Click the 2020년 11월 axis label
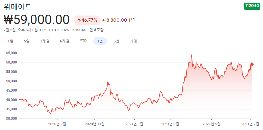263x130 pixels. [95, 124]
